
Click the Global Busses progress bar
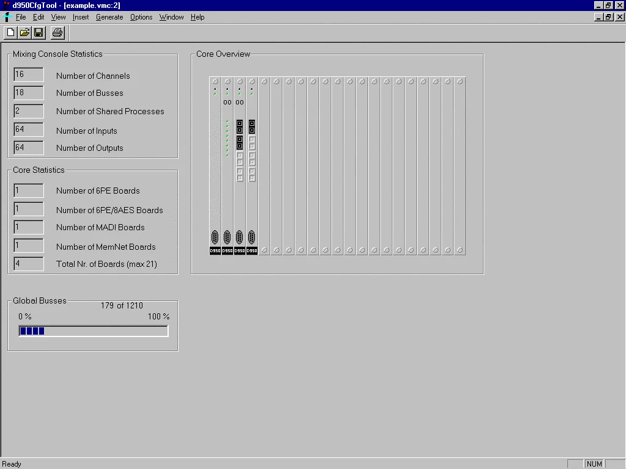point(94,331)
